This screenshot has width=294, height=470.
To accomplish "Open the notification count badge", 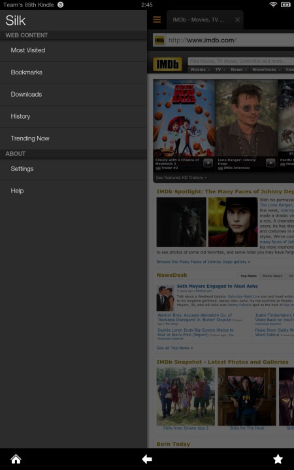I will (x=61, y=5).
